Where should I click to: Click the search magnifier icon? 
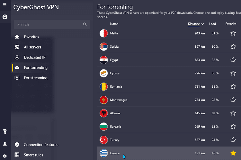pyautogui.click(x=85, y=24)
